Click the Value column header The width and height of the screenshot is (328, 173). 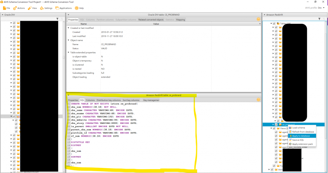click(x=156, y=24)
